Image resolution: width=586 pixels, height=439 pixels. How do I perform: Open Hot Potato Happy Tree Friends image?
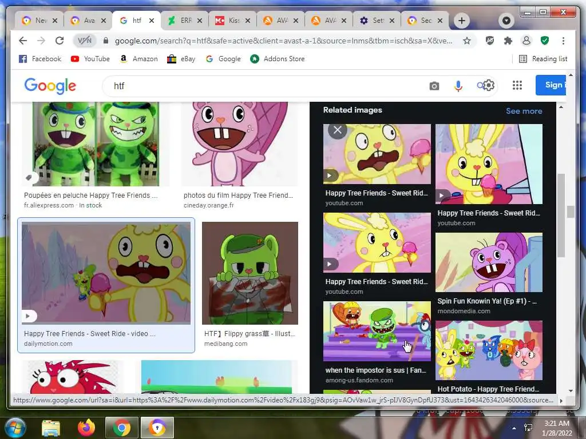(x=489, y=350)
